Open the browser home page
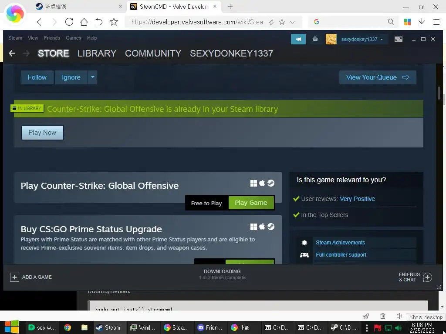446x334 pixels. tap(84, 22)
